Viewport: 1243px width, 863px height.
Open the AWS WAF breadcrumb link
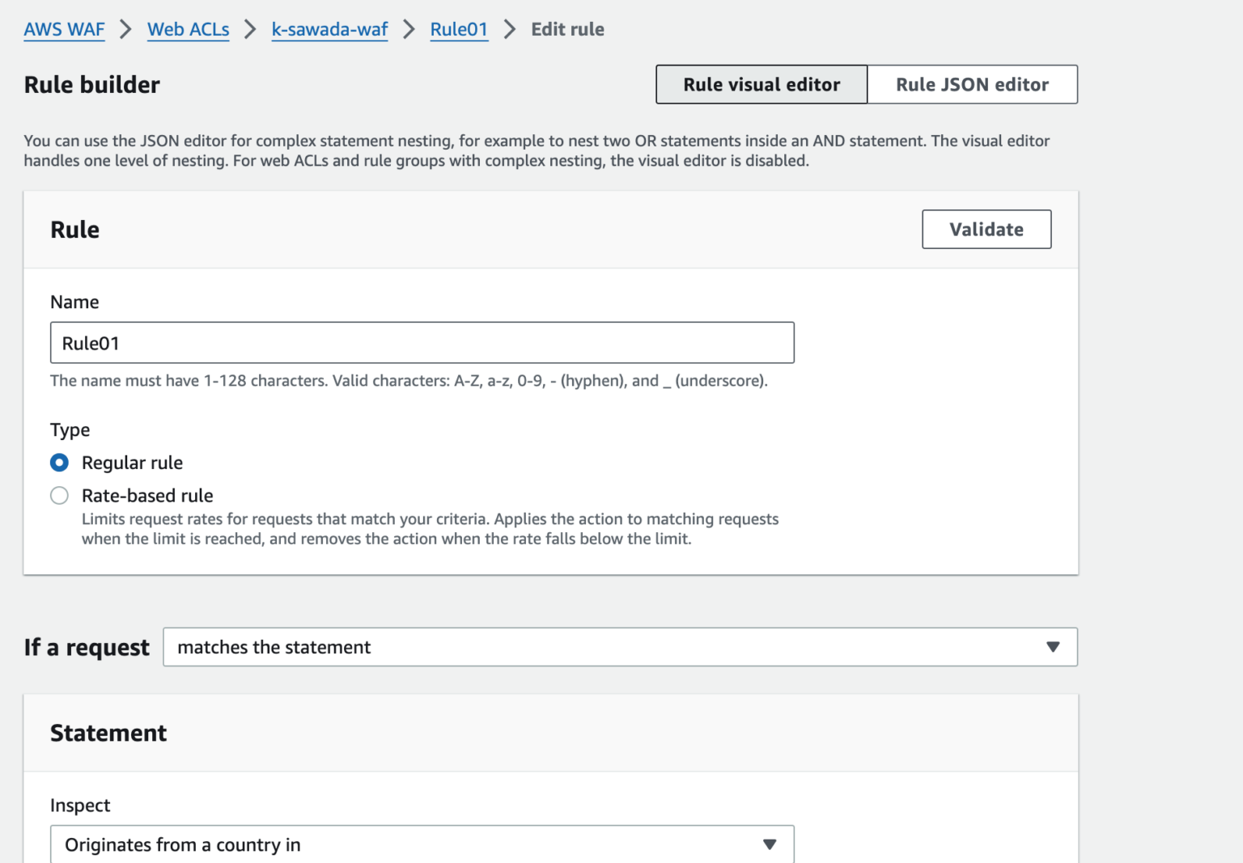(x=64, y=29)
